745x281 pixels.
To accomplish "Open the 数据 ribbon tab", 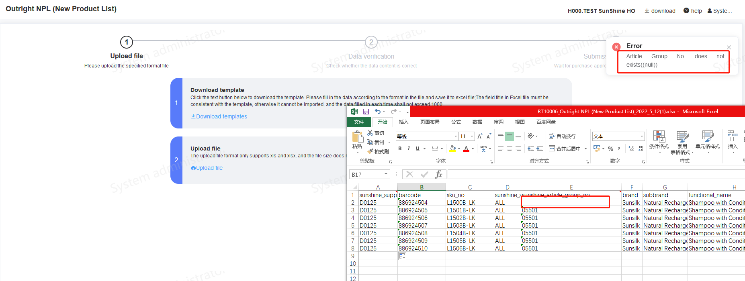I will (x=477, y=122).
